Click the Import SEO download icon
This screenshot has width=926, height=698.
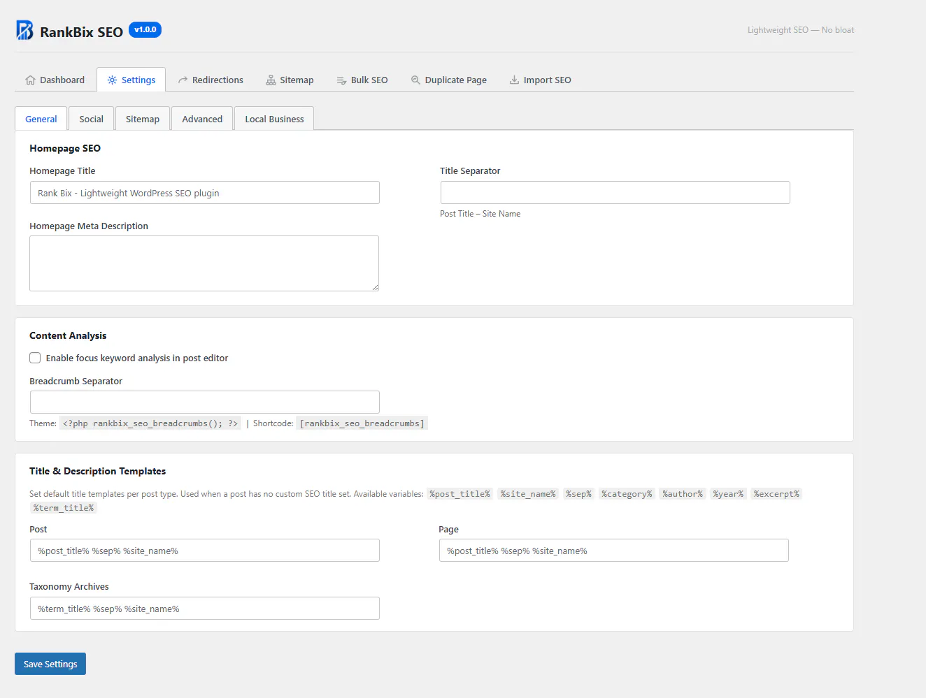(x=514, y=80)
